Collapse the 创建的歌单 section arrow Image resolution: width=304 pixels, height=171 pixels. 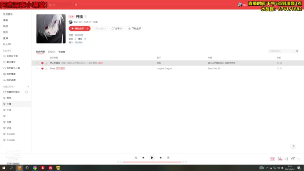coord(15,87)
